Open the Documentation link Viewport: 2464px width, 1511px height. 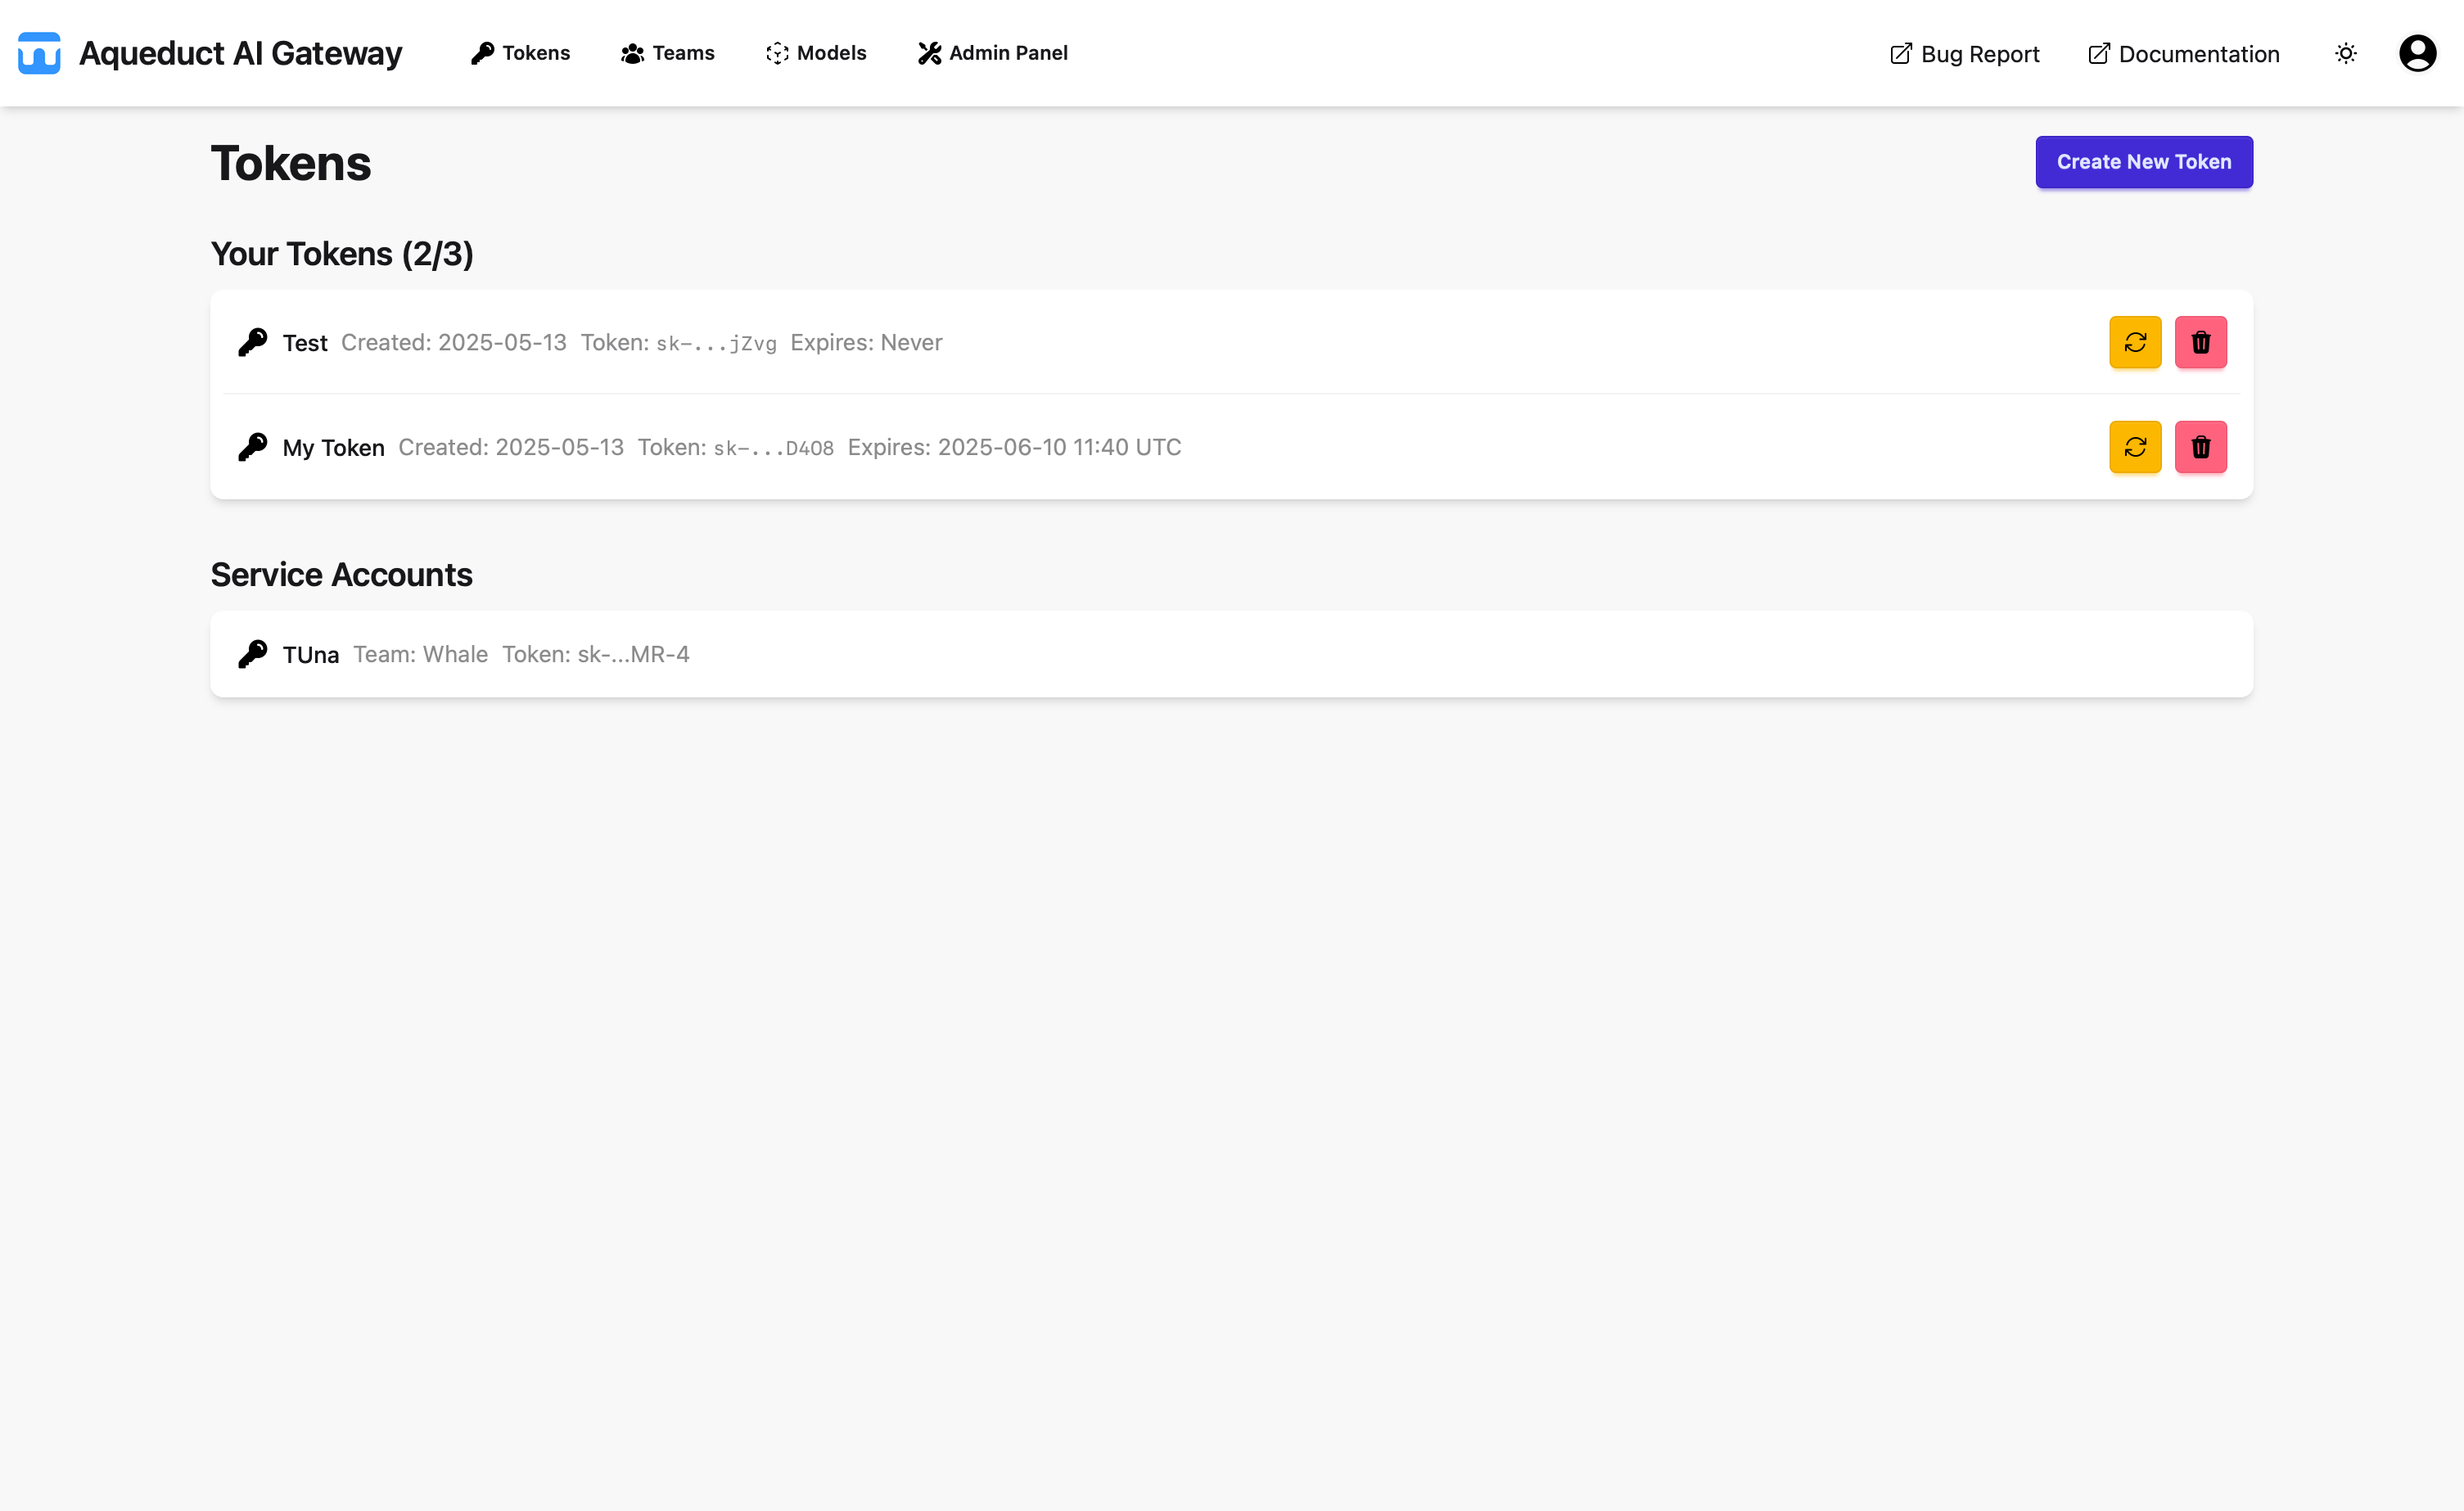[2183, 54]
